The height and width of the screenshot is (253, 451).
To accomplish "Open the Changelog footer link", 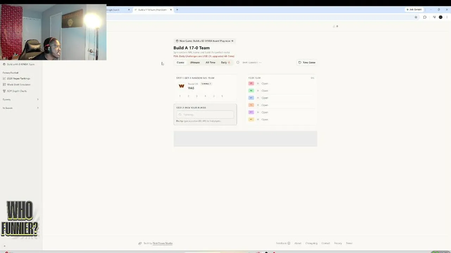I will tap(311, 243).
